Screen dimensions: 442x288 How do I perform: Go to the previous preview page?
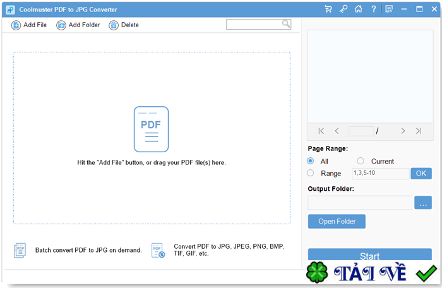point(337,131)
